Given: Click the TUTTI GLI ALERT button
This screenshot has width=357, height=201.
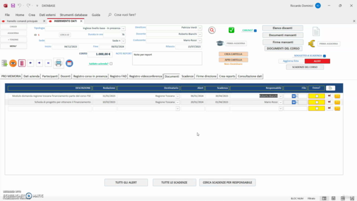Looking at the screenshot, I should click(x=126, y=183).
